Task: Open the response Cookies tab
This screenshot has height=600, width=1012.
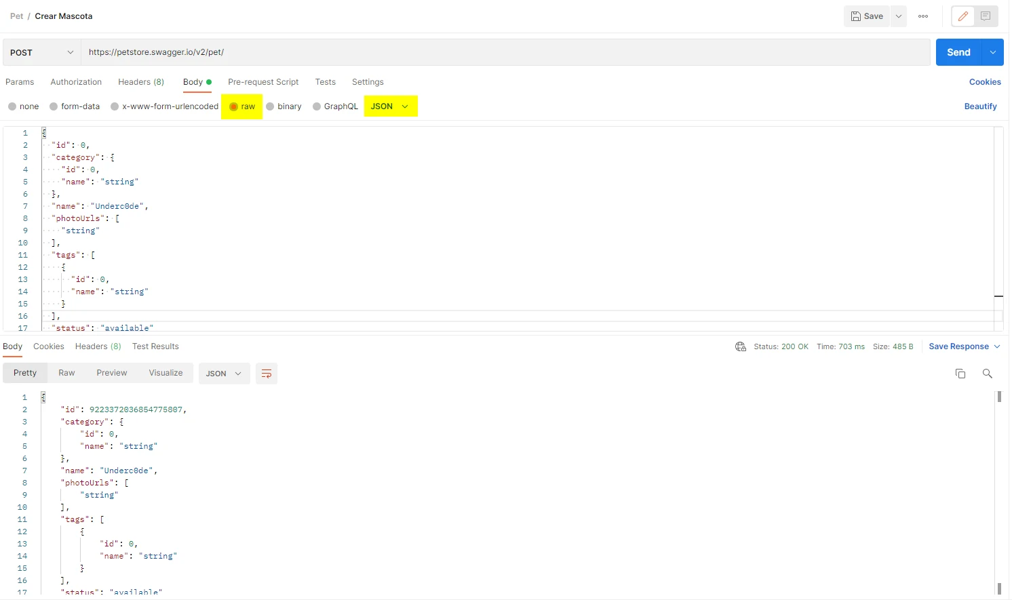Action: 49,346
